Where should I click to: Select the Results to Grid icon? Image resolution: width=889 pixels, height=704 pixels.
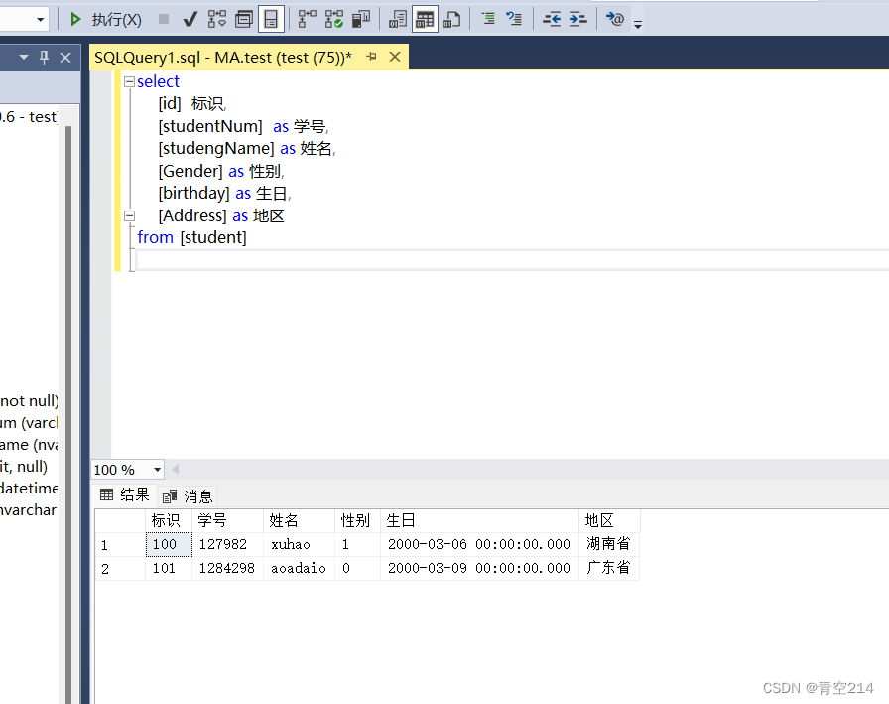click(x=424, y=19)
